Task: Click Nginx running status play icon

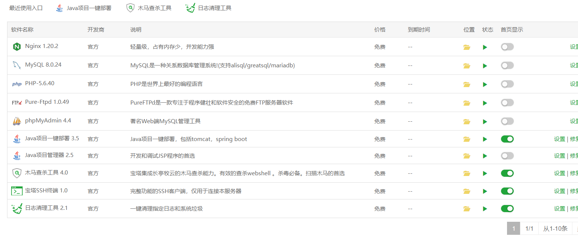Action: pos(485,47)
